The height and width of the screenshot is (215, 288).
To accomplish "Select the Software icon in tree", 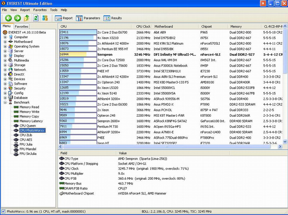I will [11, 84].
